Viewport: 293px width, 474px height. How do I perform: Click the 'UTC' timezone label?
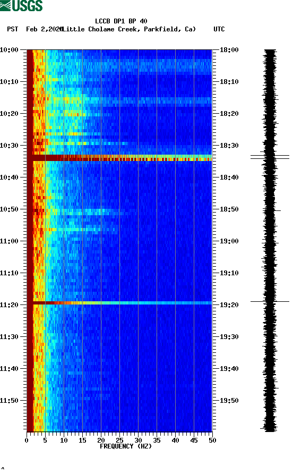click(219, 29)
